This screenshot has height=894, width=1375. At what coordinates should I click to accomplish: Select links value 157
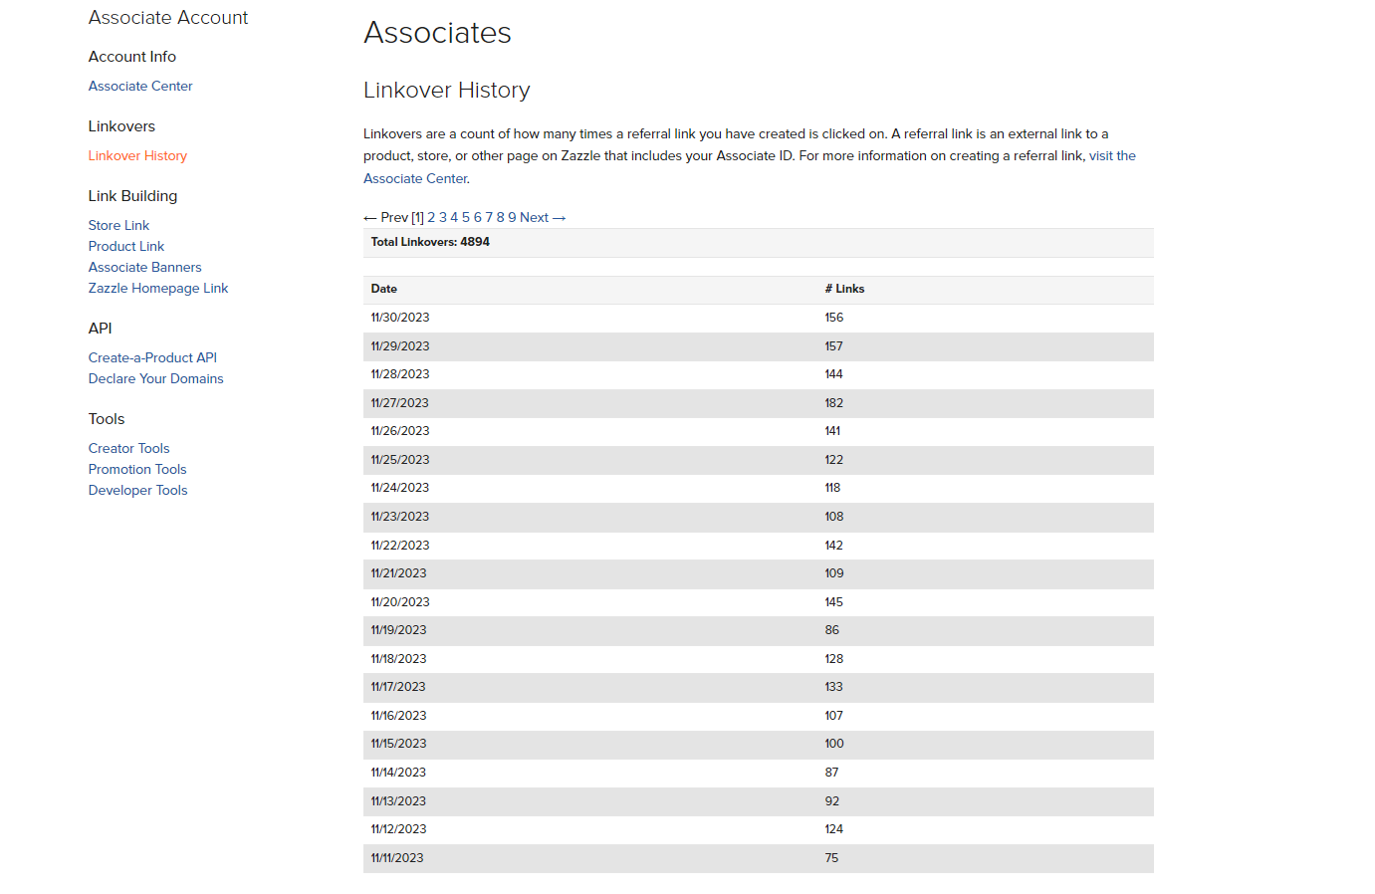(833, 346)
